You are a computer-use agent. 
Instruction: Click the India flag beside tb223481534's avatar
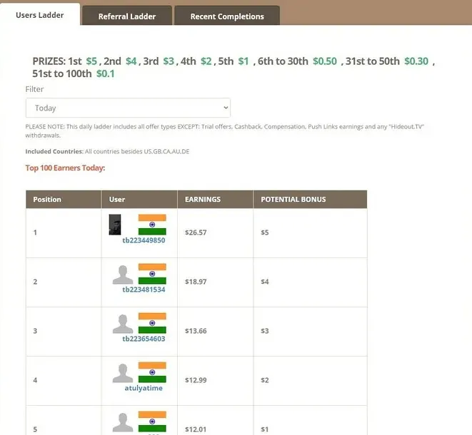[152, 275]
